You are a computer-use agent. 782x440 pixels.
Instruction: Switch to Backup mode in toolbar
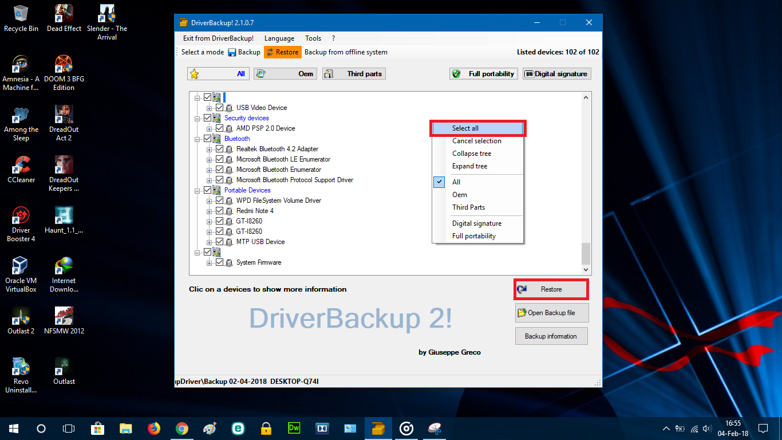(244, 52)
